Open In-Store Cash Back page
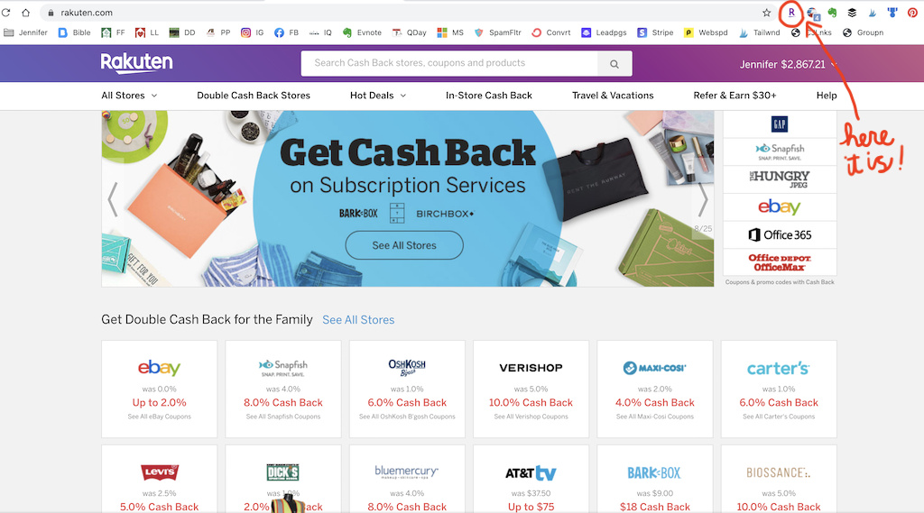 [489, 96]
